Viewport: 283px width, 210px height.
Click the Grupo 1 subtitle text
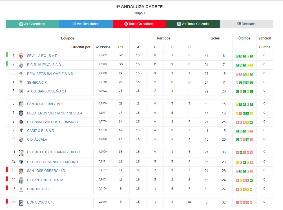tap(139, 13)
